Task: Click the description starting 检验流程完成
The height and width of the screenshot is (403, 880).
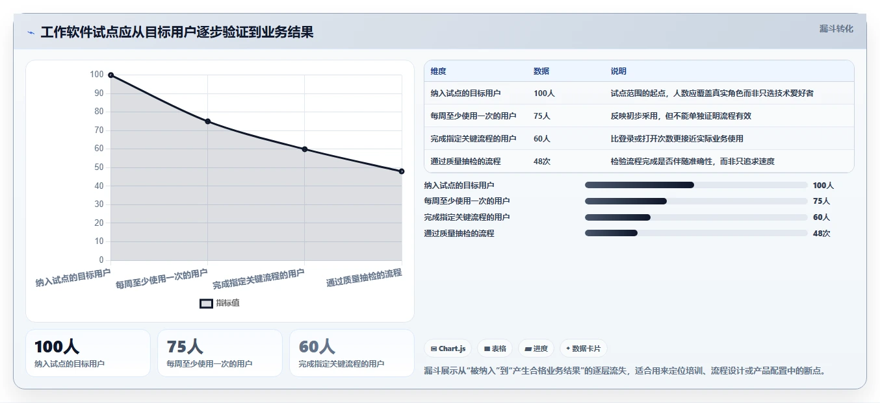Action: [x=693, y=162]
